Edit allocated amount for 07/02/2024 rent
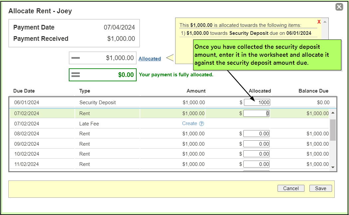Viewport: 349px width, 215px height. click(256, 113)
